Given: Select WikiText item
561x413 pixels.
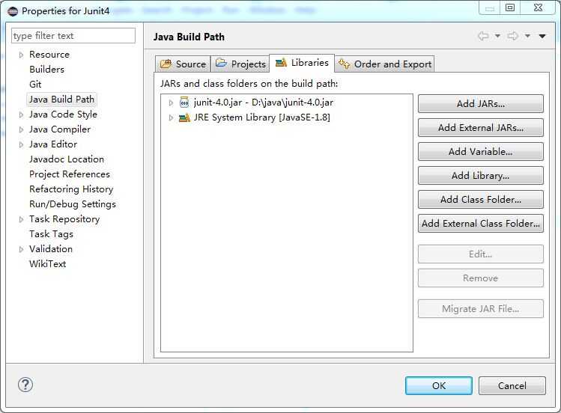Looking at the screenshot, I should coord(48,264).
